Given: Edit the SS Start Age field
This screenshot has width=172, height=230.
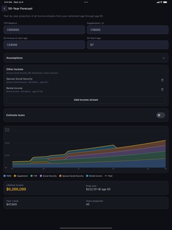Looking at the screenshot, I should coord(128,45).
